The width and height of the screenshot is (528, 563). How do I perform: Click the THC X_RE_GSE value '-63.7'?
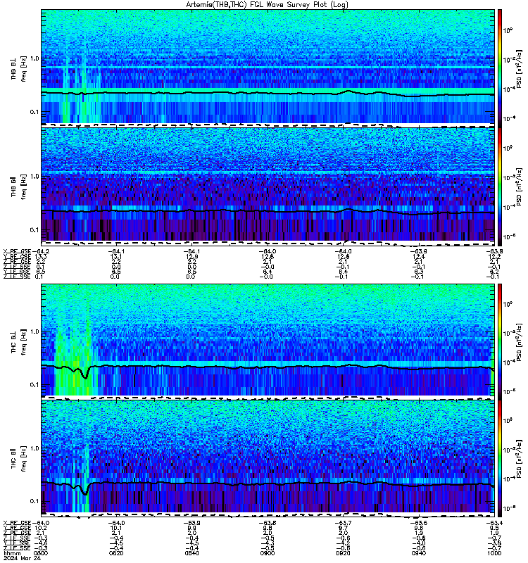click(344, 523)
